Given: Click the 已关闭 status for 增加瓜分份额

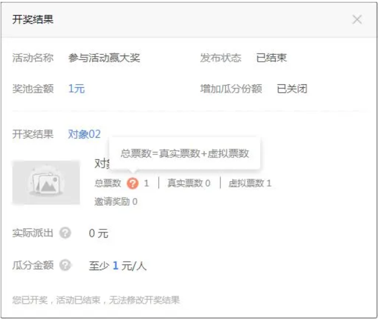Looking at the screenshot, I should (292, 89).
